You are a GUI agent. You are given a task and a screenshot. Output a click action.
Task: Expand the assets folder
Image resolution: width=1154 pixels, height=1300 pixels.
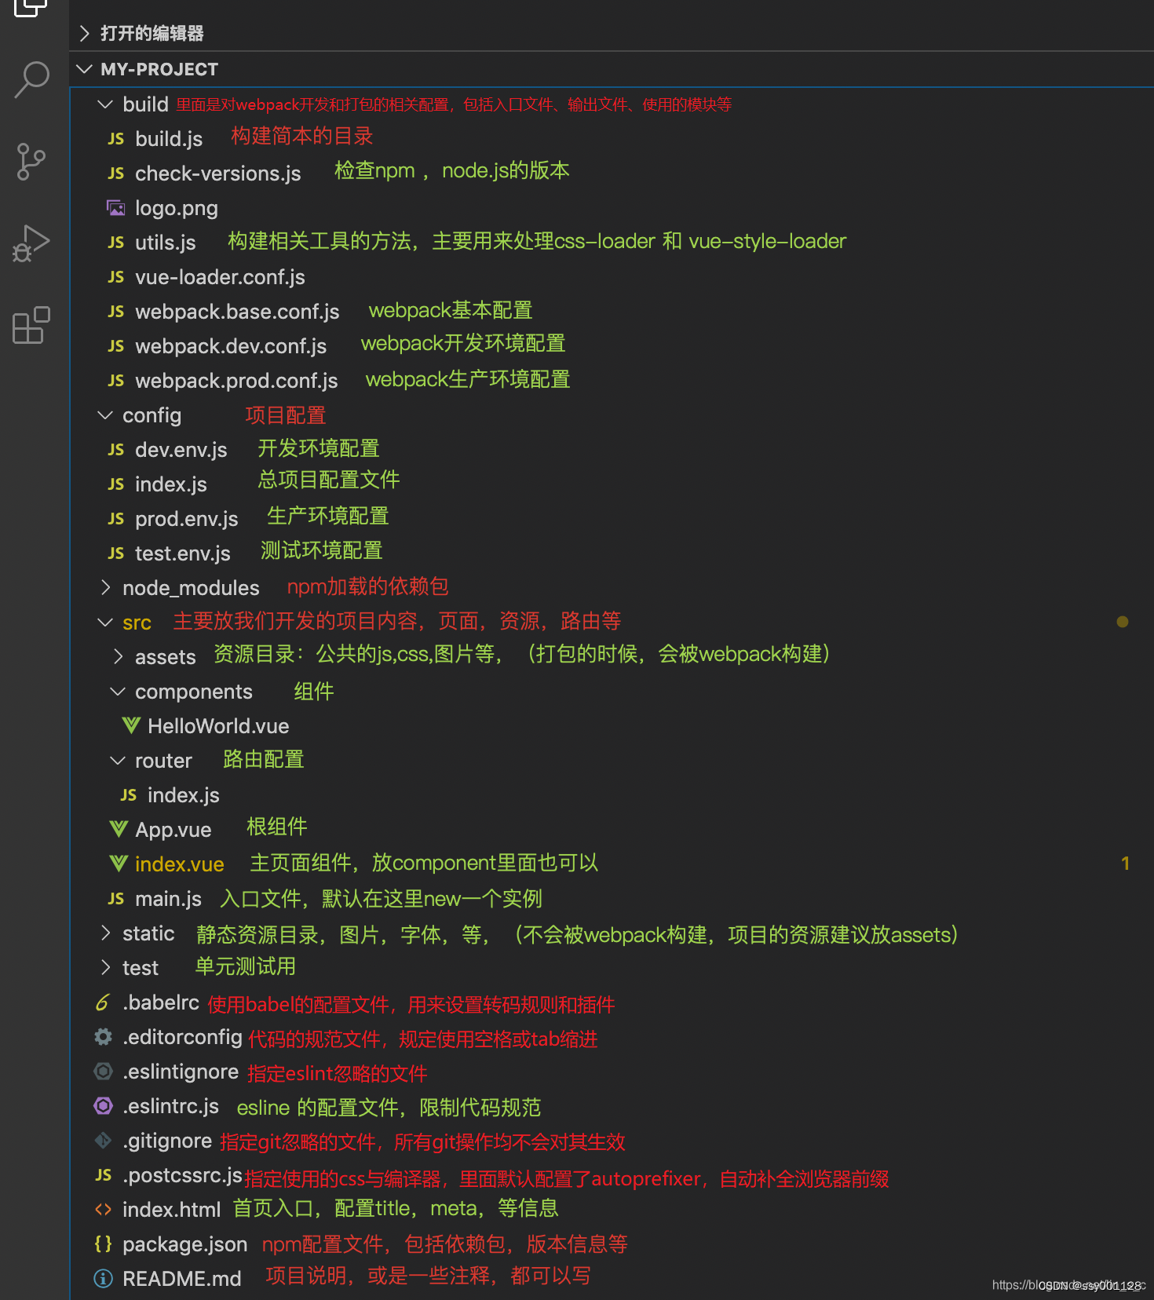click(x=117, y=657)
